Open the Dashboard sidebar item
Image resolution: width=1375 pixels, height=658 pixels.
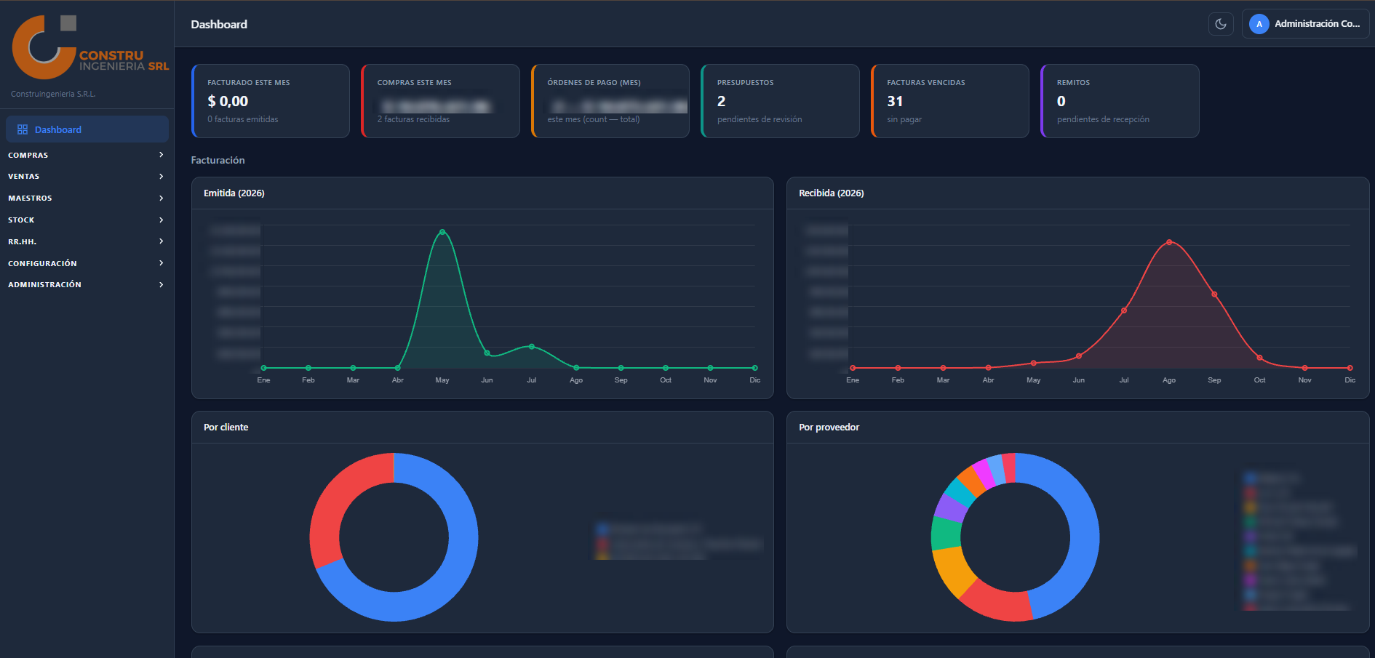point(87,129)
